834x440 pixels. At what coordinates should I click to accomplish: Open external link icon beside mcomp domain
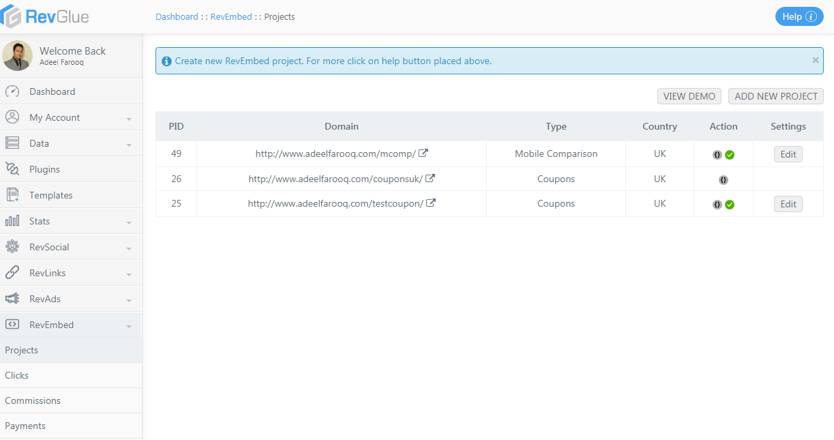tap(423, 153)
